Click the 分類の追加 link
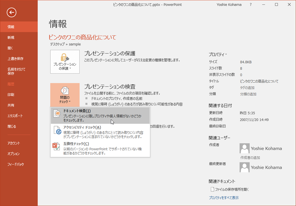This screenshot has height=206, width=296. [x=248, y=94]
